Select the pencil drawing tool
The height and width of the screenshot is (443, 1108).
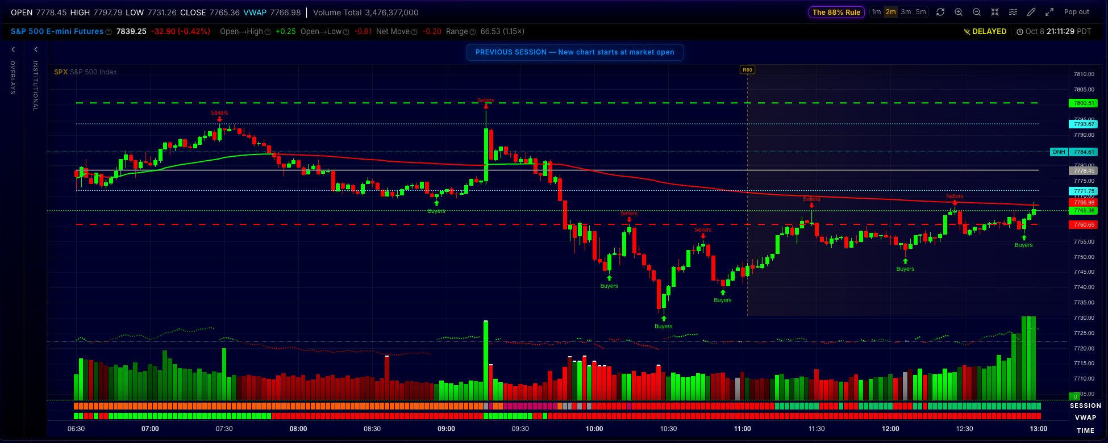click(1031, 12)
